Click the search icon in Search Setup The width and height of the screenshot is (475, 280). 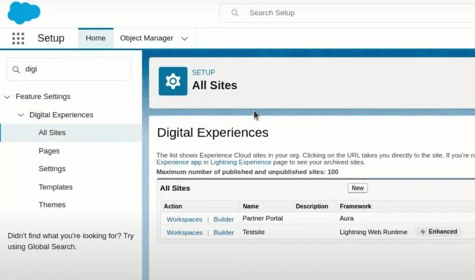235,13
